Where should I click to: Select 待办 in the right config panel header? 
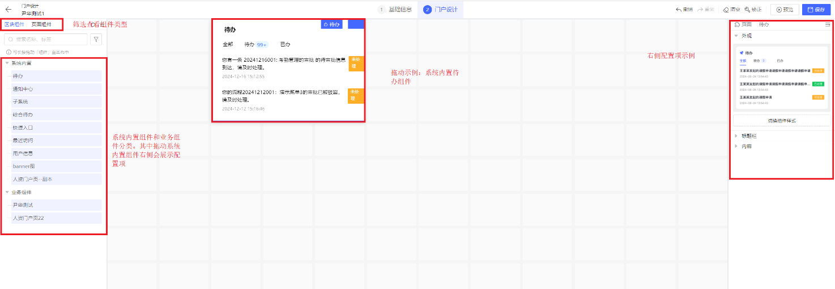tap(764, 24)
